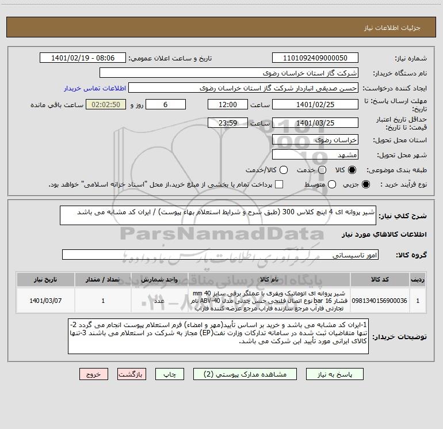This screenshot has height=429, width=443.
Task: Click the بازگشت back button
Action: click(x=132, y=374)
